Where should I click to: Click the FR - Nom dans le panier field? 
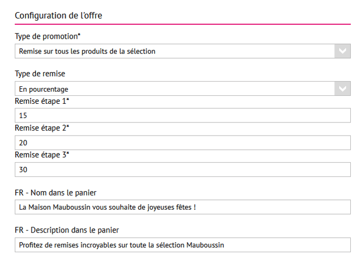coord(183,207)
